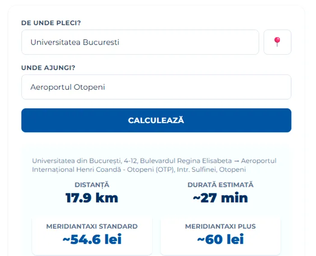
Task: Click the DE UNDE PLECI? label
Action: tap(51, 23)
